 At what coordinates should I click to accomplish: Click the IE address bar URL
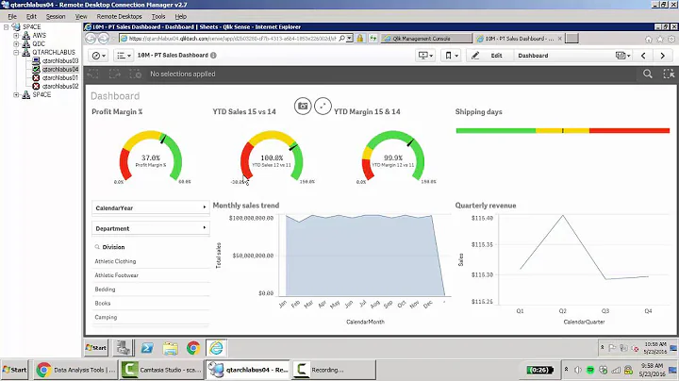(232, 39)
